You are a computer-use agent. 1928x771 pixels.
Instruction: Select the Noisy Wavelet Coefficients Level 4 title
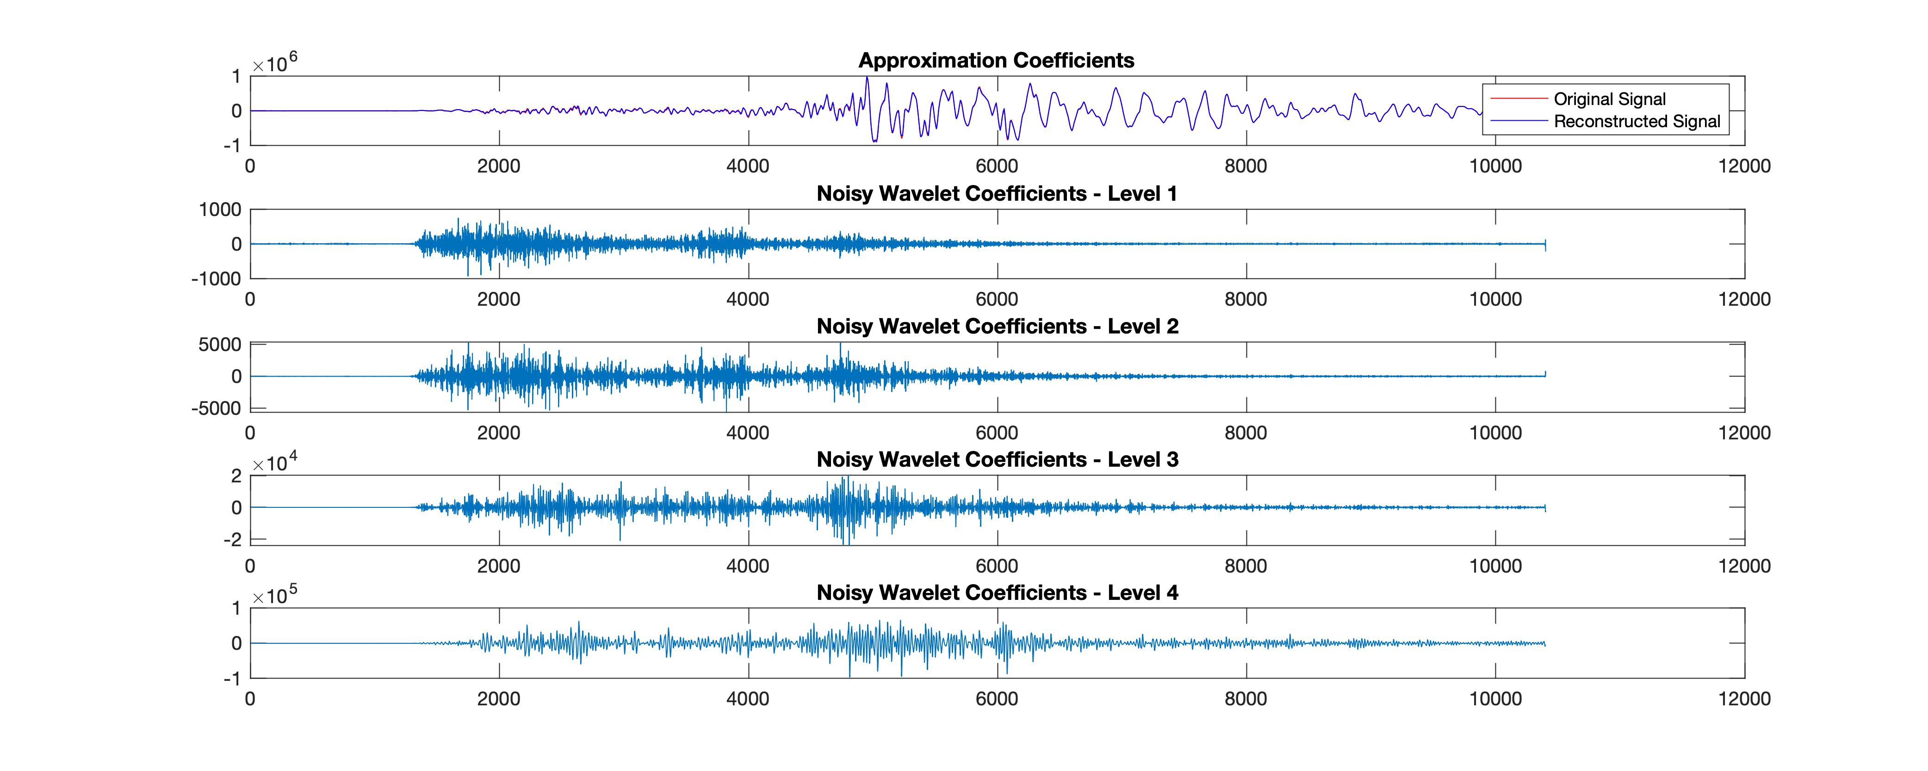click(x=997, y=592)
